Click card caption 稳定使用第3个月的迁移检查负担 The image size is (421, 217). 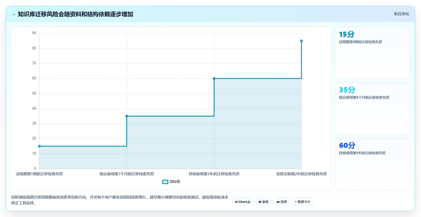[364, 98]
